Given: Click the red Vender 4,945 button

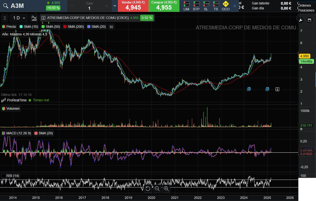Looking at the screenshot, I should point(133,6).
